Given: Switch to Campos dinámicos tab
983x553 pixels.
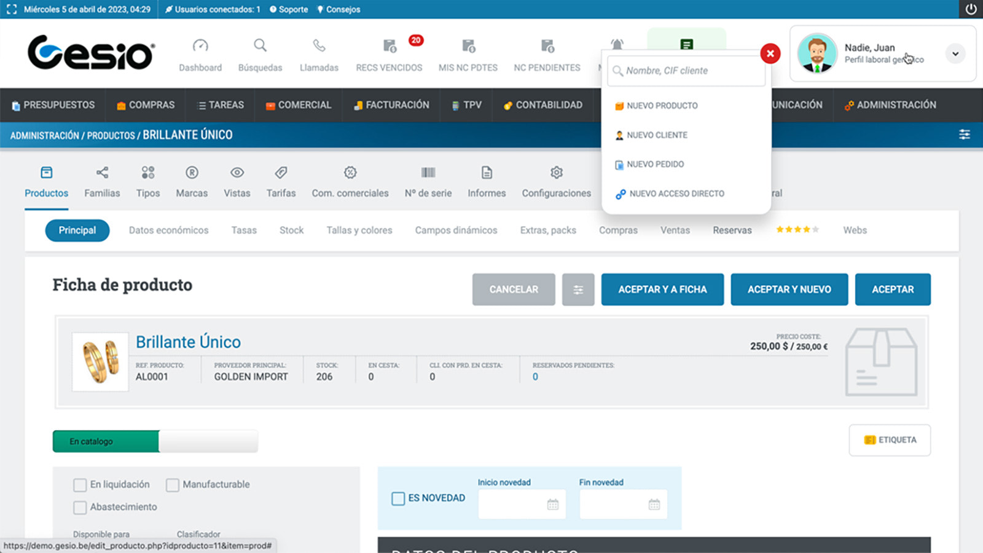Looking at the screenshot, I should [x=456, y=230].
